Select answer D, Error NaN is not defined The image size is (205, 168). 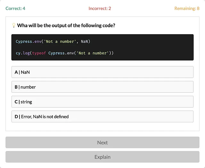click(x=102, y=116)
